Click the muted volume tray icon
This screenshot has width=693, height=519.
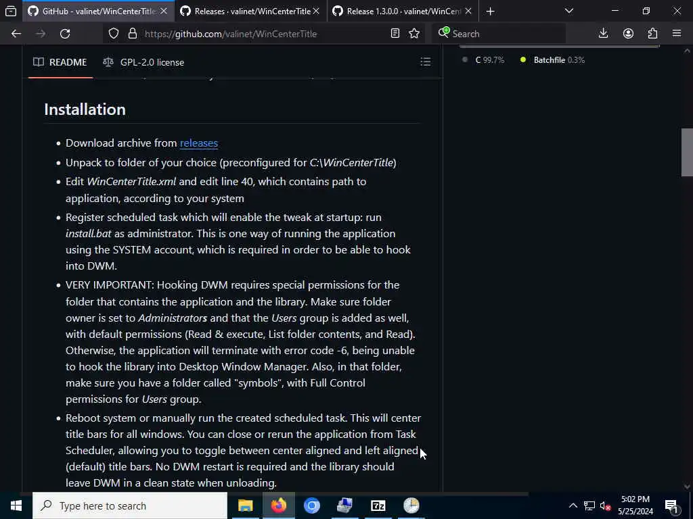coord(606,505)
